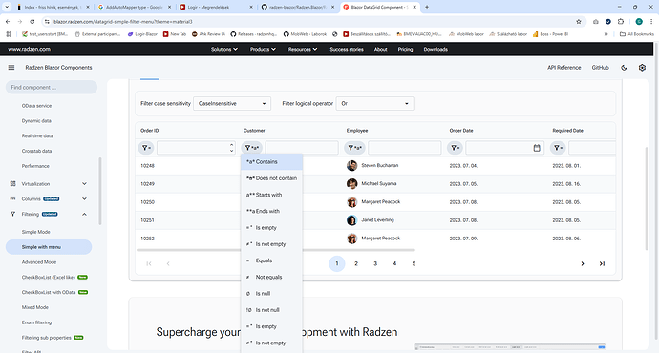
Task: Open Employee filter operator button
Action: click(x=354, y=148)
